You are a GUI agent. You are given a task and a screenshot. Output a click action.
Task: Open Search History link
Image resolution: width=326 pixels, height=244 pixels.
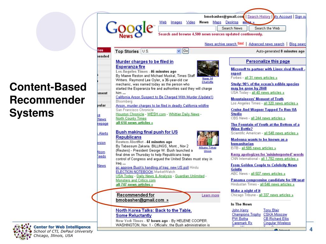click(x=259, y=17)
